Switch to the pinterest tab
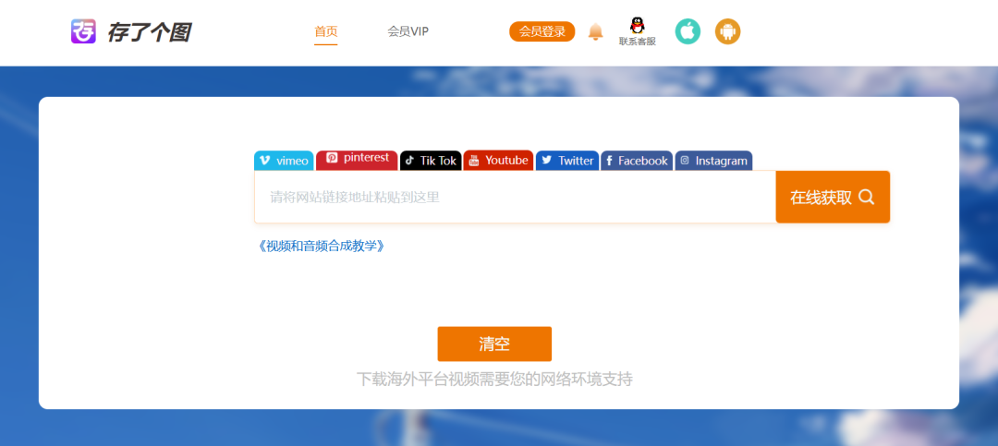 (357, 160)
